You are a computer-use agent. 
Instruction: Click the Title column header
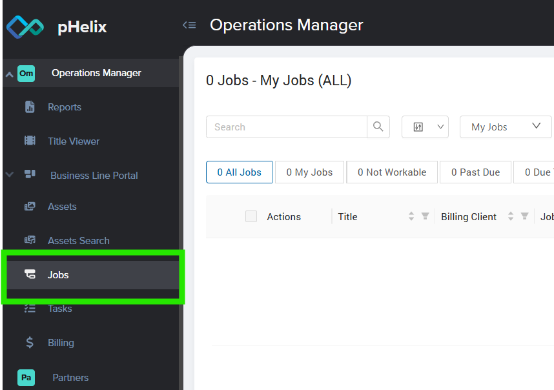point(347,216)
